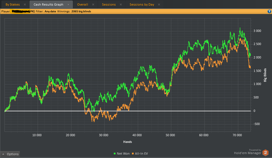This screenshot has width=272, height=158.
Task: Click the 2 000 big blinds axis label
Action: 257,58
